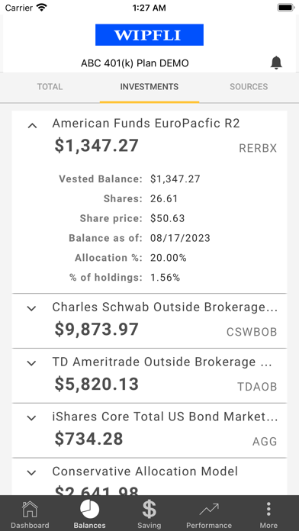
Task: Tap the Wi-Fi status icon
Action: (42, 8)
